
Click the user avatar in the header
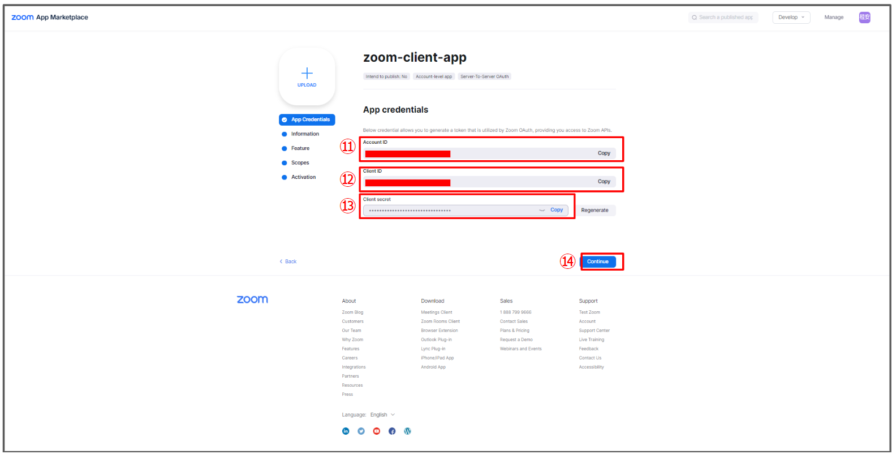(864, 18)
